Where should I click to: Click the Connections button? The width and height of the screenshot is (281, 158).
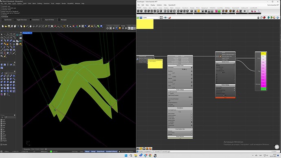pos(34,20)
